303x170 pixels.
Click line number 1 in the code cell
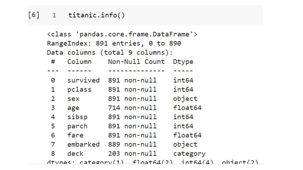pyautogui.click(x=54, y=15)
